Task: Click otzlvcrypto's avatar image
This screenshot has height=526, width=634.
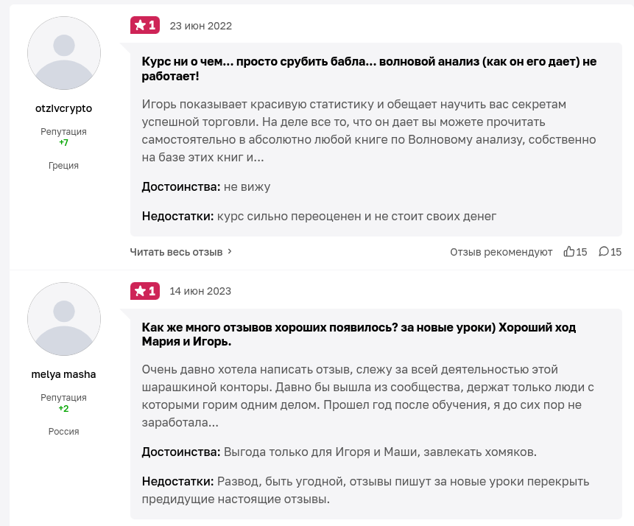Action: point(63,53)
